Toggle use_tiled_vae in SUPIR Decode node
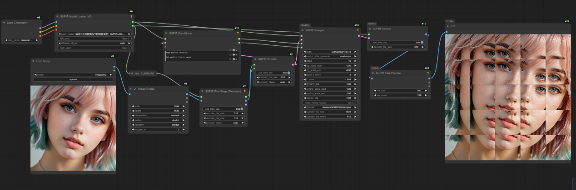 point(422,42)
